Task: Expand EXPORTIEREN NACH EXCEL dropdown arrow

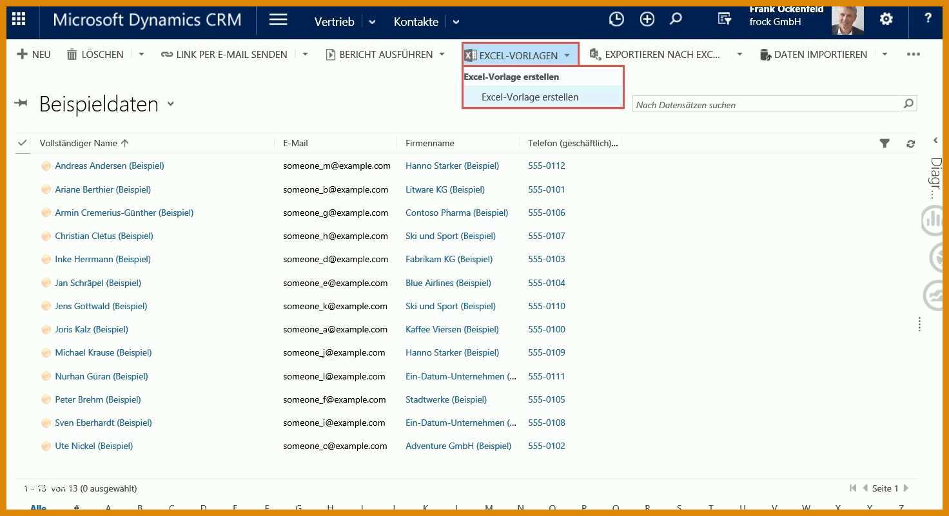Action: (x=739, y=55)
